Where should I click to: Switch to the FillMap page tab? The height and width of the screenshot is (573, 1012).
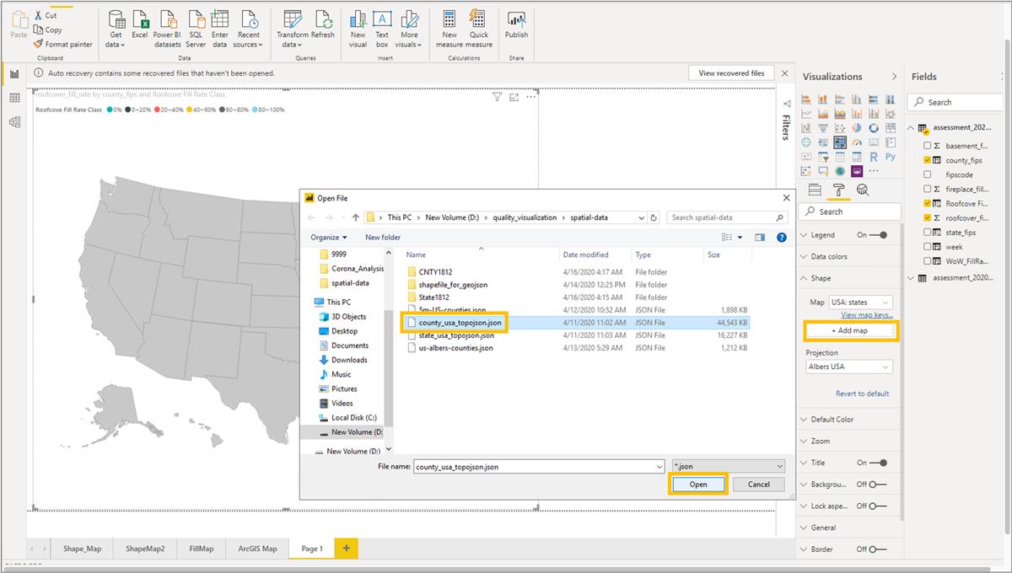pos(202,549)
